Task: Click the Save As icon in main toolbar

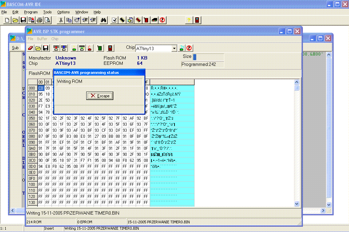Action: (x=31, y=20)
